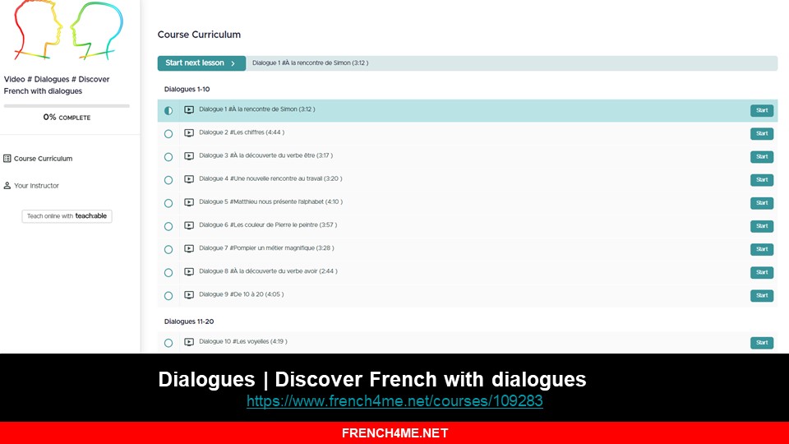The height and width of the screenshot is (444, 789).
Task: Open Your Instructor sidebar item
Action: (36, 186)
